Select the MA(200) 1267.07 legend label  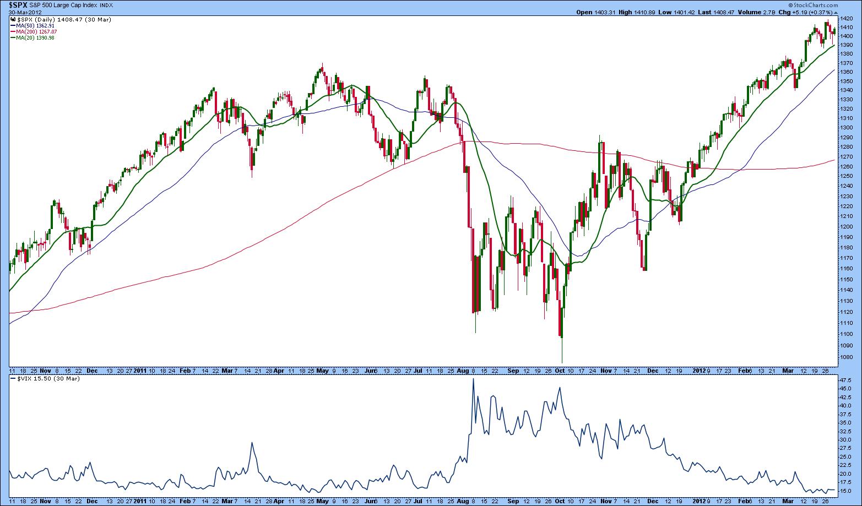point(36,31)
